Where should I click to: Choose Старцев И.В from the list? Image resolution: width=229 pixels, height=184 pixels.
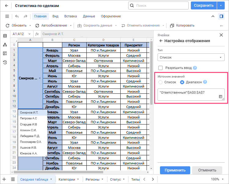pos(32,124)
